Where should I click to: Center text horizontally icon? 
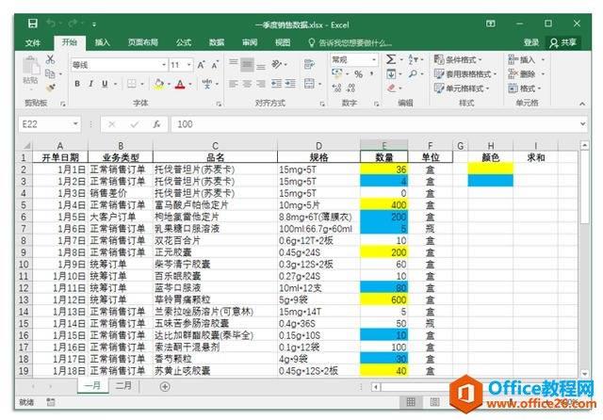click(x=247, y=84)
